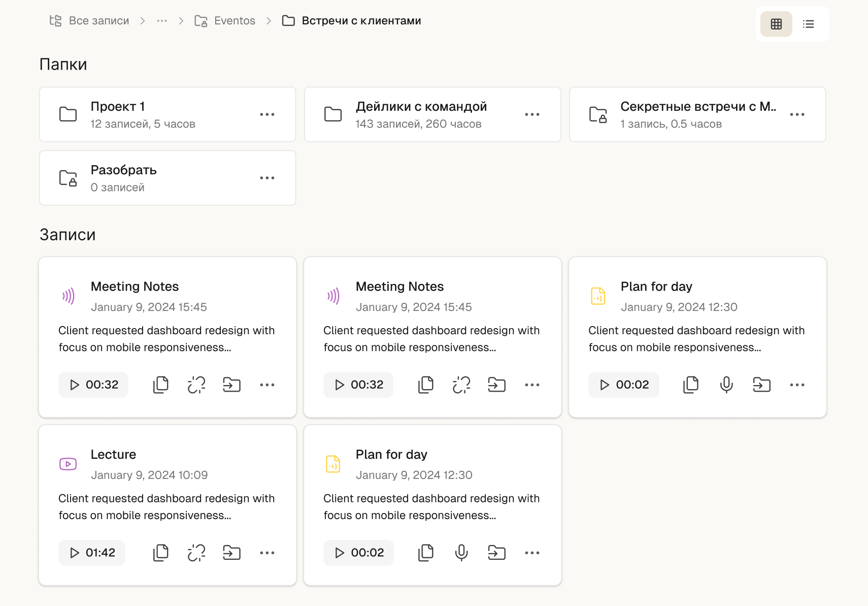
Task: Open options menu for Разобрать folder
Action: 267,178
